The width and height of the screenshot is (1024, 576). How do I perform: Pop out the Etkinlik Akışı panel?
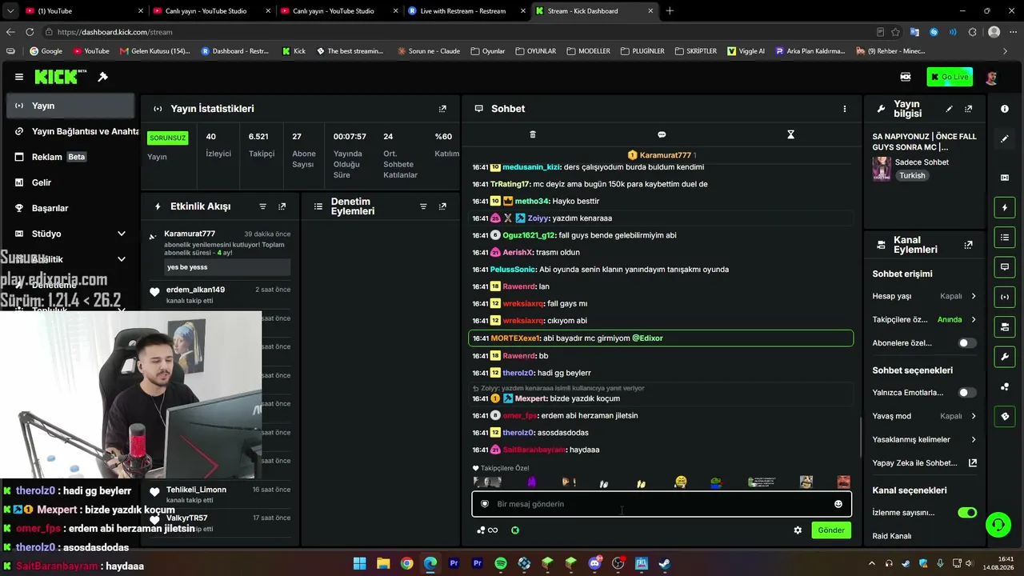point(282,206)
